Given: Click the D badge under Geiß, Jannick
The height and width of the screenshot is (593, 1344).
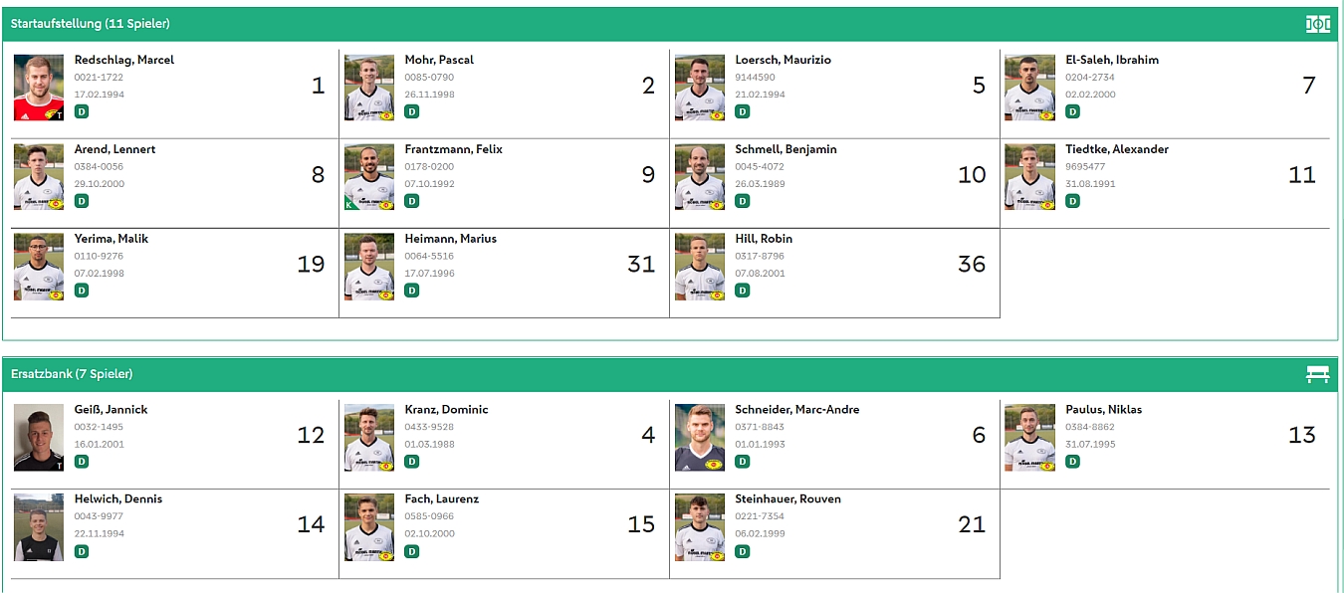Looking at the screenshot, I should pyautogui.click(x=82, y=462).
